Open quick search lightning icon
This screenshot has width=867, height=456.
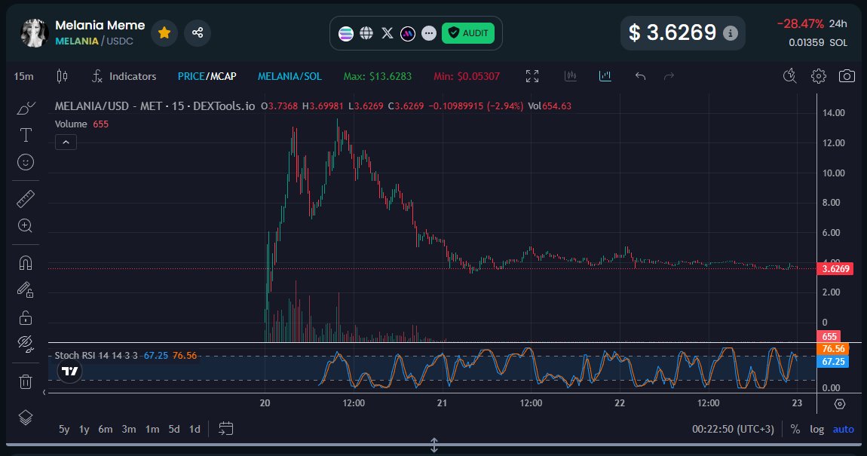point(789,76)
